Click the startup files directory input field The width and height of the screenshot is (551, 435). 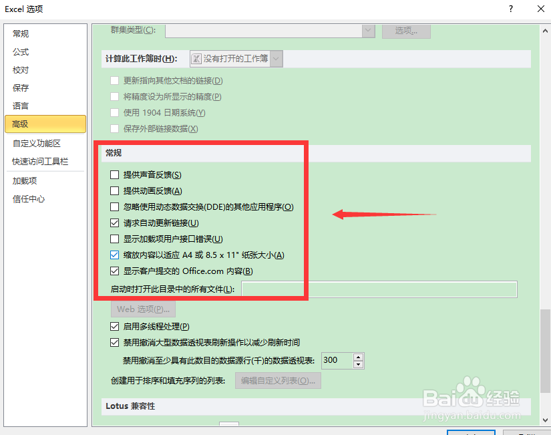click(379, 289)
